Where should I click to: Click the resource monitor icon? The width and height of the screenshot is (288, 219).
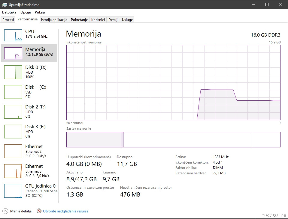[x=39, y=211]
